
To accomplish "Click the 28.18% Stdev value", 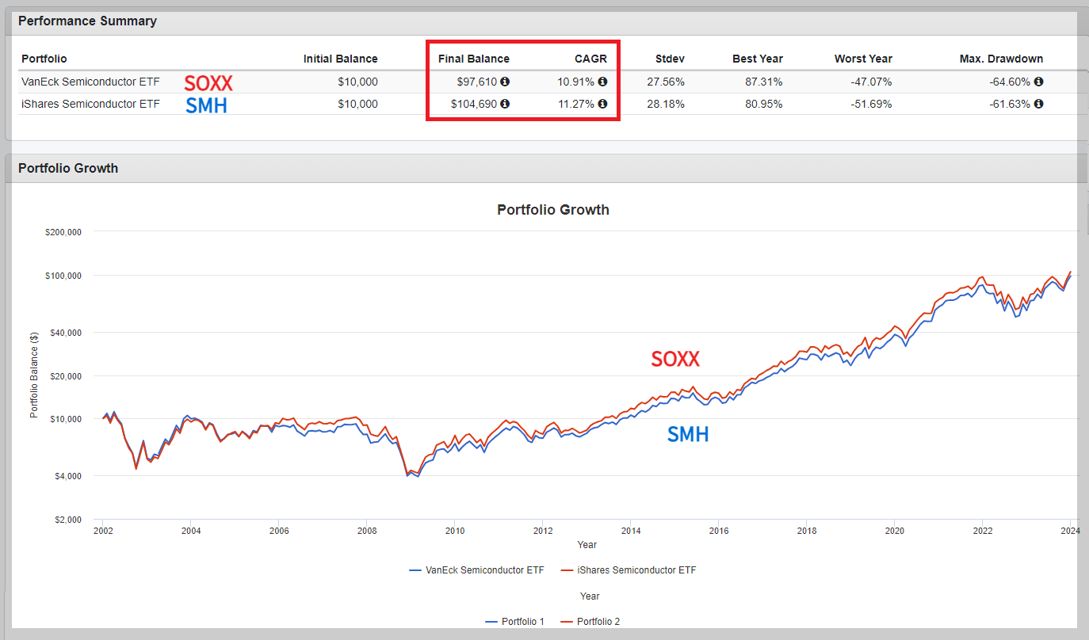I will click(x=667, y=104).
